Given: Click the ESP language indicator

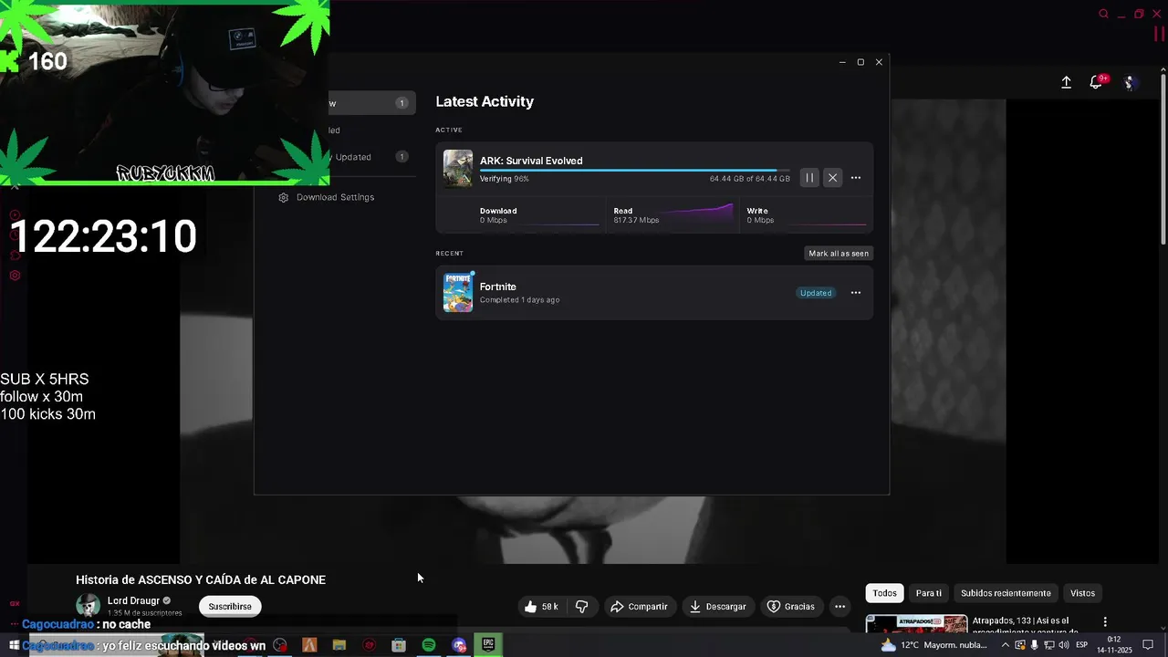Looking at the screenshot, I should 1081,645.
